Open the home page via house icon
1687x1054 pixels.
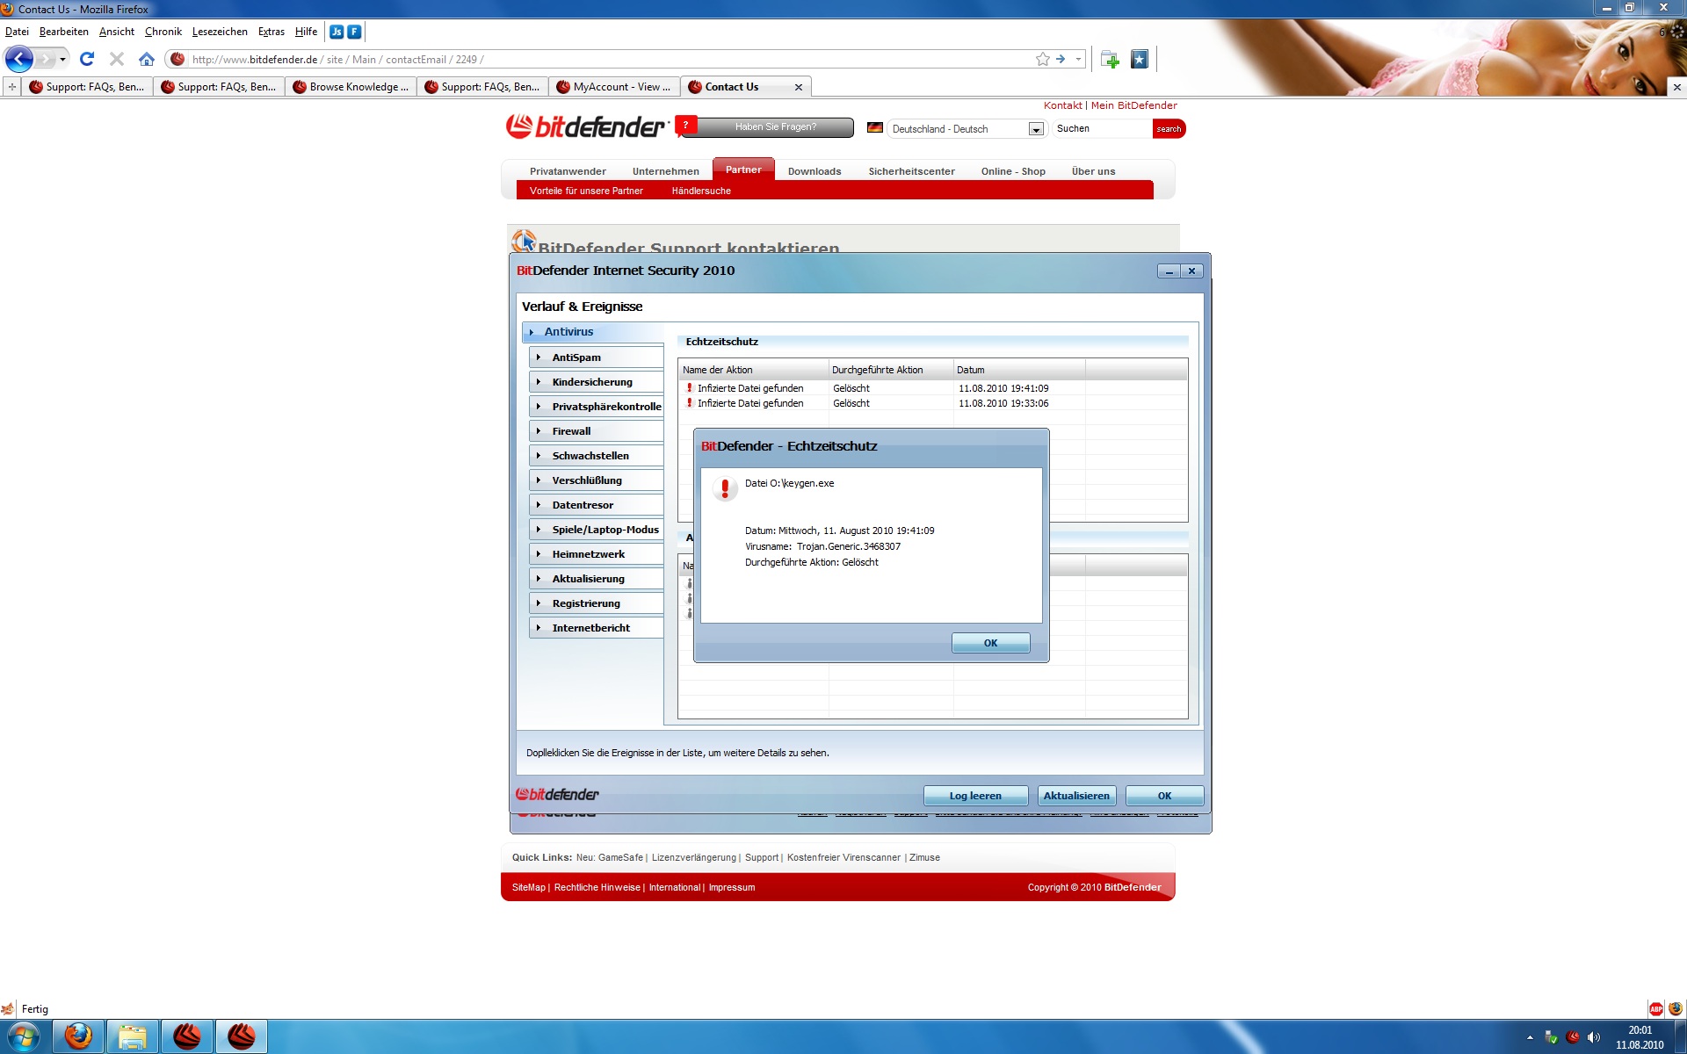coord(147,59)
